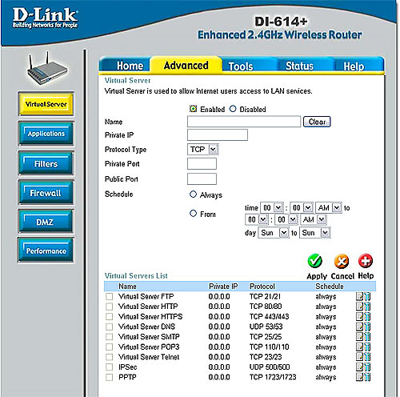
Task: Open the Status tab
Action: pos(299,66)
